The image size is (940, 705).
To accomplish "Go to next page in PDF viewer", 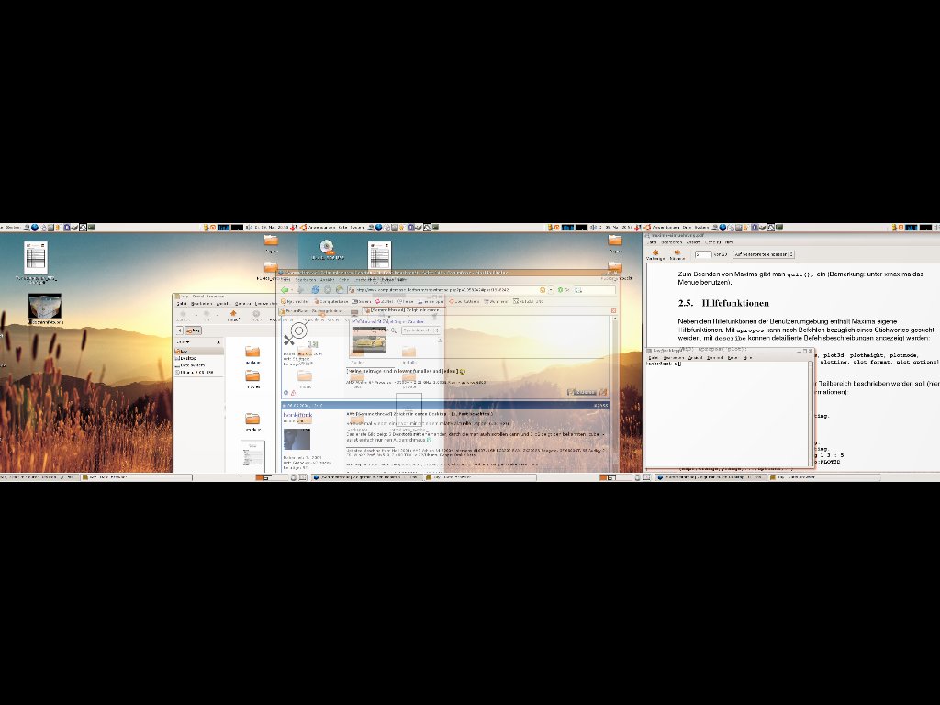I will [677, 255].
